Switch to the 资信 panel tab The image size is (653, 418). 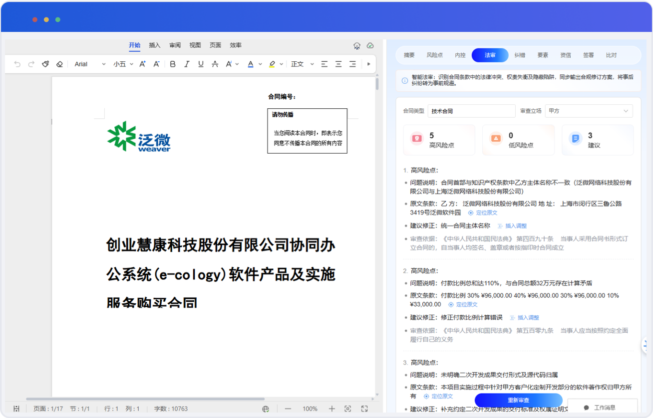566,55
